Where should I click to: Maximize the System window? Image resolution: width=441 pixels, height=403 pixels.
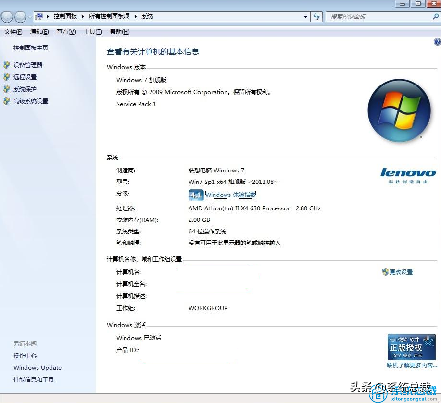(418, 4)
